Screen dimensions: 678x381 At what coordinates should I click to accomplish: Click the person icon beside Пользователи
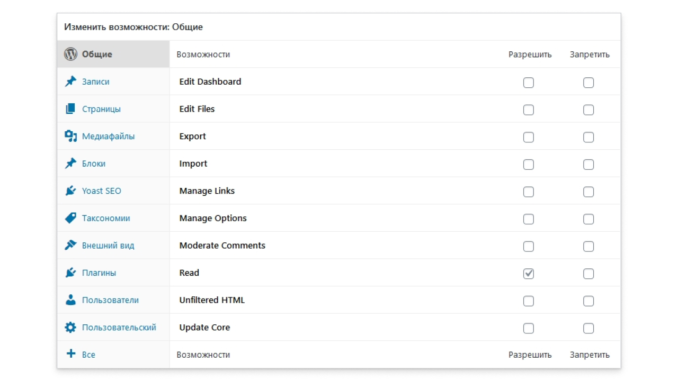70,300
